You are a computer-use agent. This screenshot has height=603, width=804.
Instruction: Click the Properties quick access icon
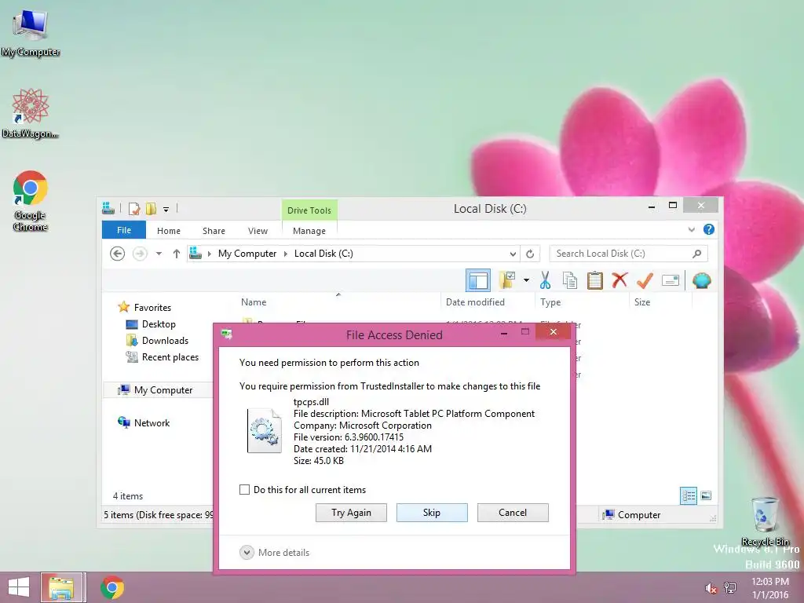(133, 209)
